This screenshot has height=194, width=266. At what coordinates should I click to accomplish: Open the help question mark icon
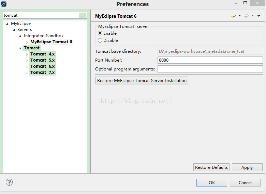(x=9, y=182)
